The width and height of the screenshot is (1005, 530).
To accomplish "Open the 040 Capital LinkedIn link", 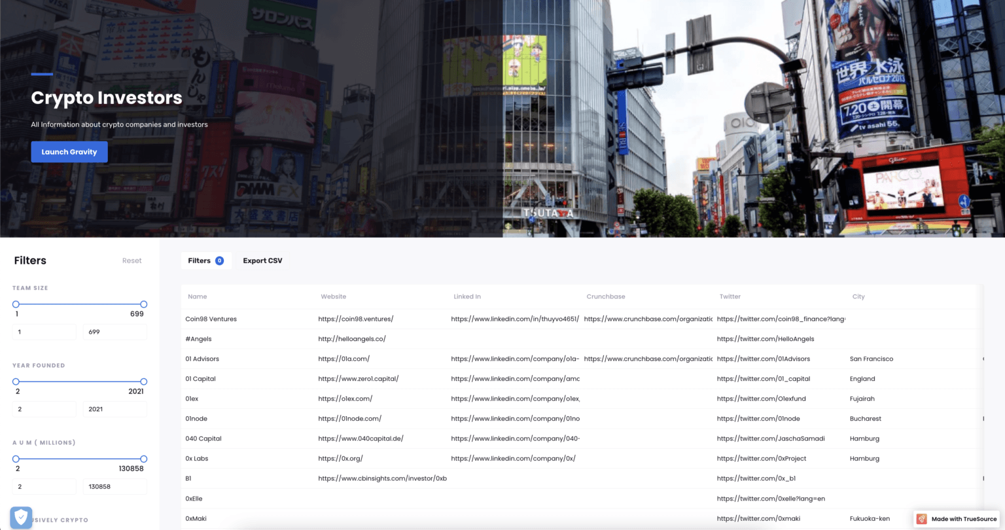I will pos(515,438).
